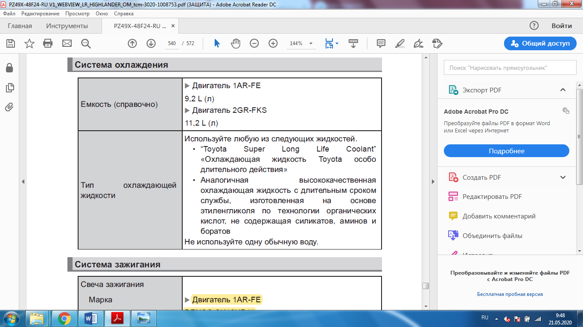Click the right tools pane scrollbar
This screenshot has width=583, height=327.
[579, 136]
